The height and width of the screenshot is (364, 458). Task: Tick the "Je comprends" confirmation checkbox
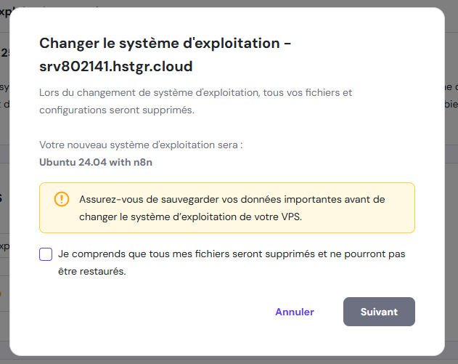coord(46,254)
